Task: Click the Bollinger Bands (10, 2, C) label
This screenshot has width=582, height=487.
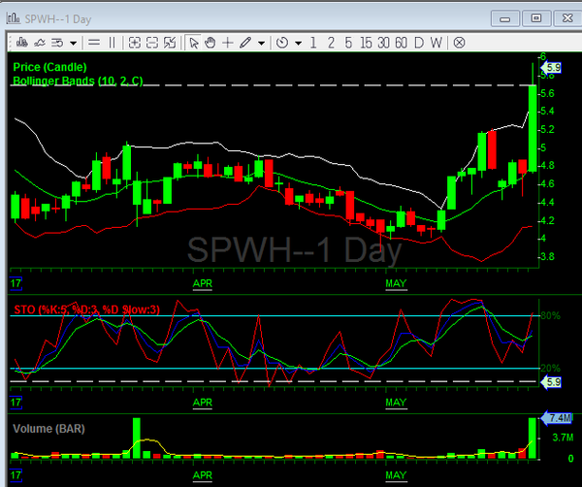Action: pos(78,81)
